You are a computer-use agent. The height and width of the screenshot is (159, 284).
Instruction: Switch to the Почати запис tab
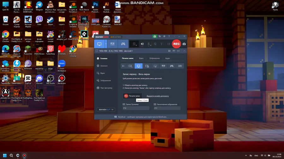click(128, 58)
